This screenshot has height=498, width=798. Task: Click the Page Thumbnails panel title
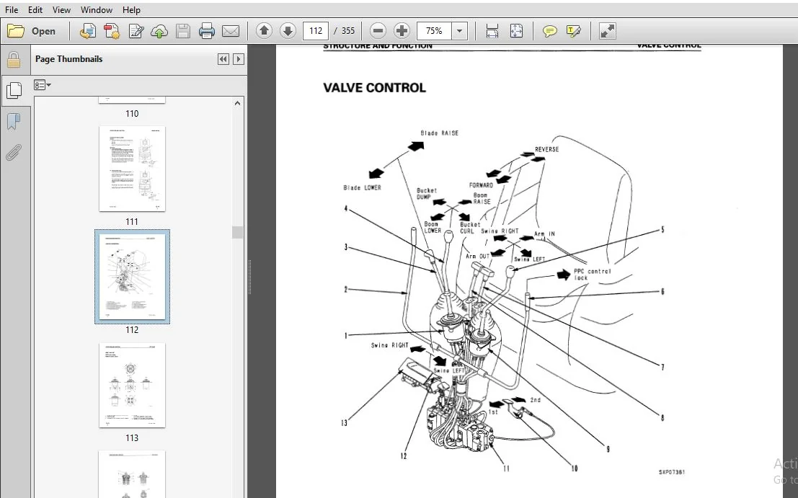click(68, 59)
